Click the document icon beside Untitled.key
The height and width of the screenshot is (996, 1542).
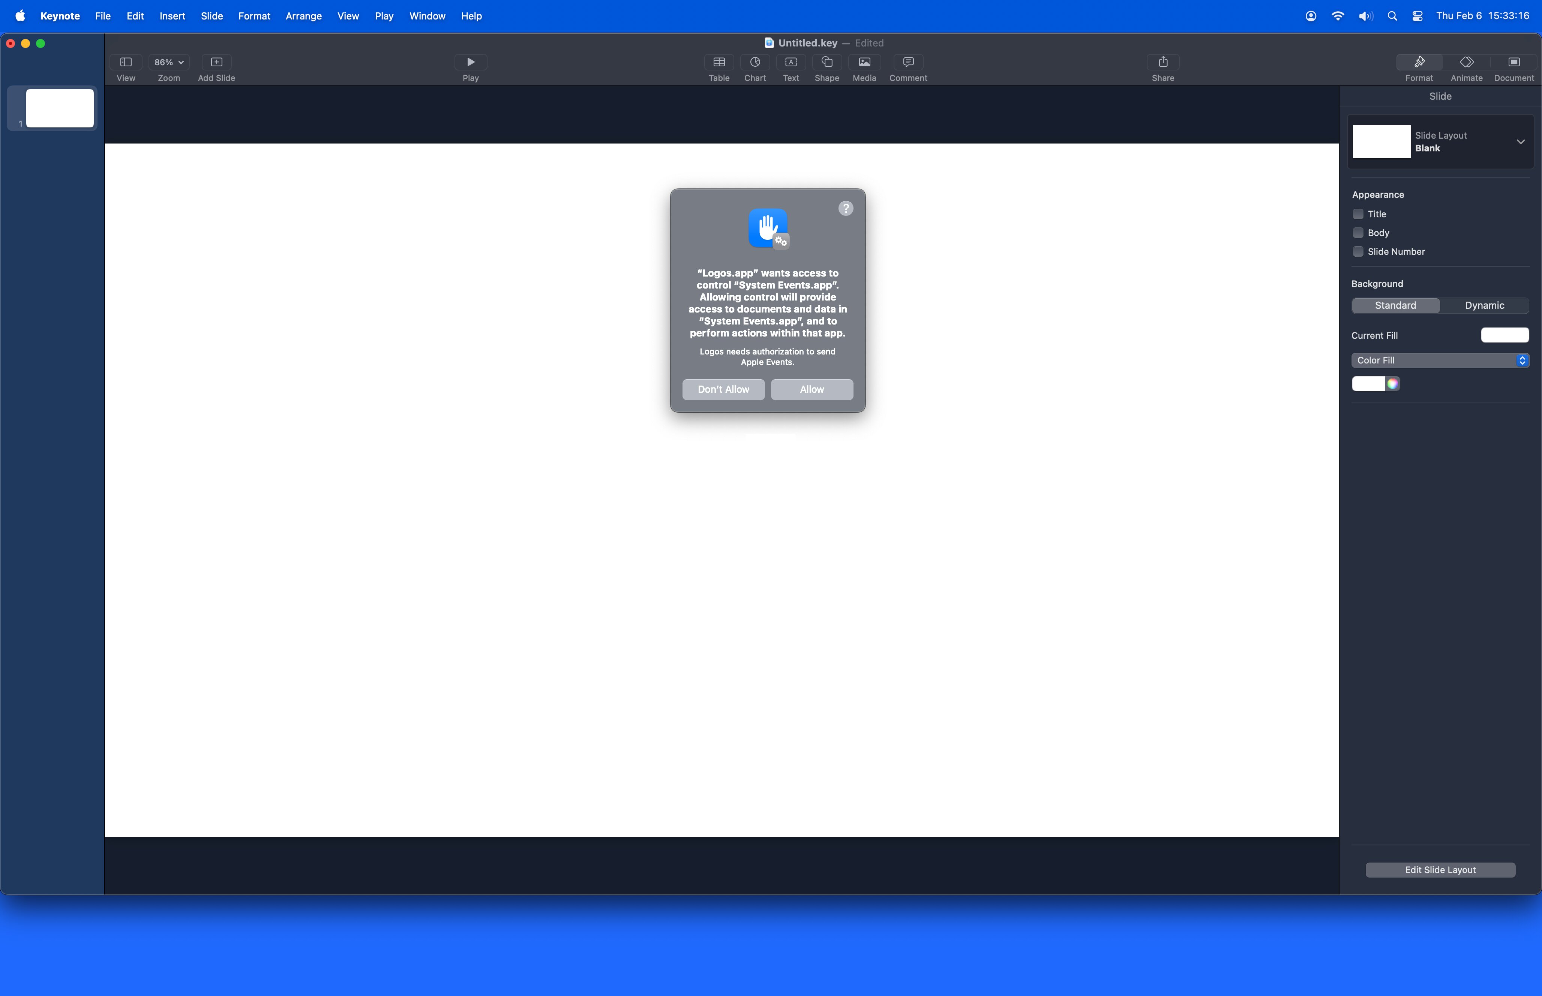(769, 43)
